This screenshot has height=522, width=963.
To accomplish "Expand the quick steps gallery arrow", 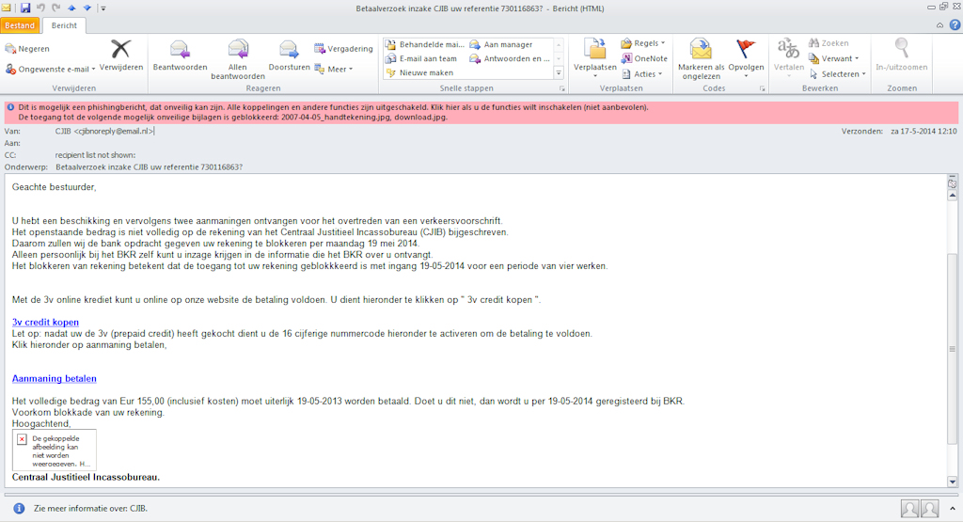I will [559, 72].
